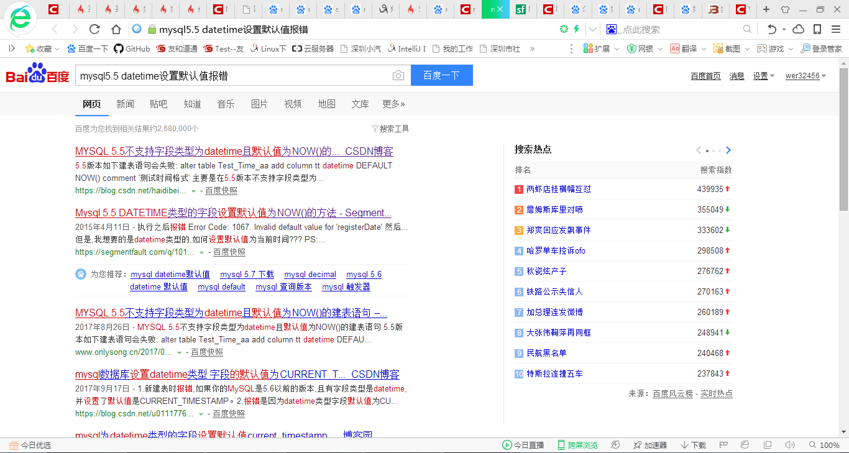Open the 游戏 game center

pyautogui.click(x=773, y=48)
